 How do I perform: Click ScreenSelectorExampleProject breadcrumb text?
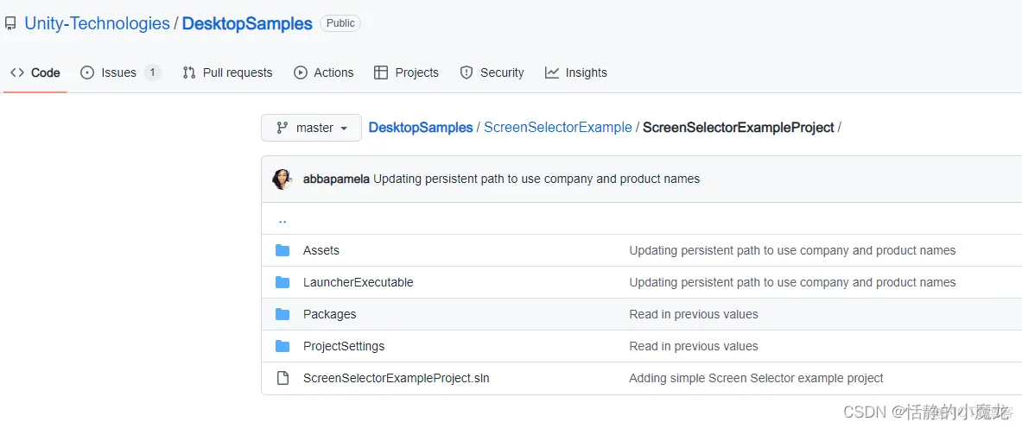point(739,128)
